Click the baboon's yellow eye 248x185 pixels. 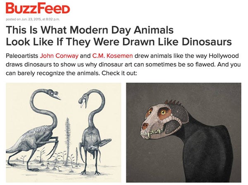click(163, 112)
